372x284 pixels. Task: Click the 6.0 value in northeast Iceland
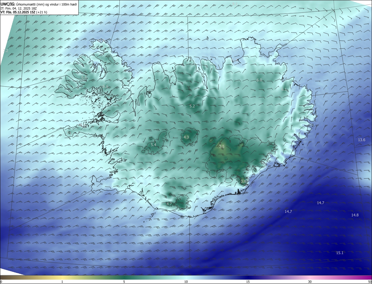(x=259, y=80)
